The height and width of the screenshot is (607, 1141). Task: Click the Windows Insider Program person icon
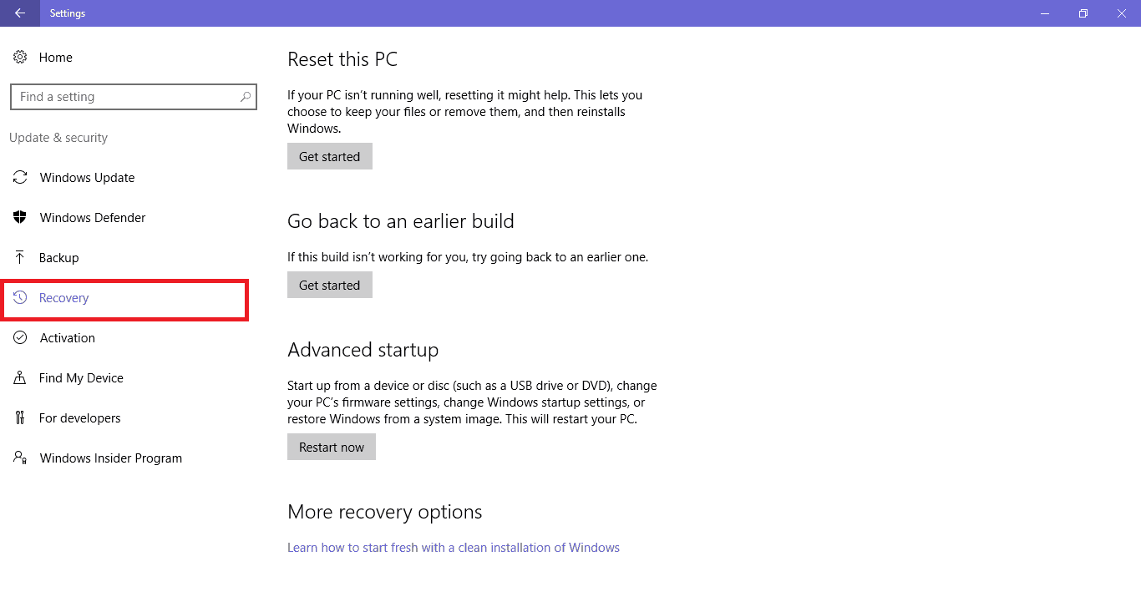pyautogui.click(x=20, y=458)
